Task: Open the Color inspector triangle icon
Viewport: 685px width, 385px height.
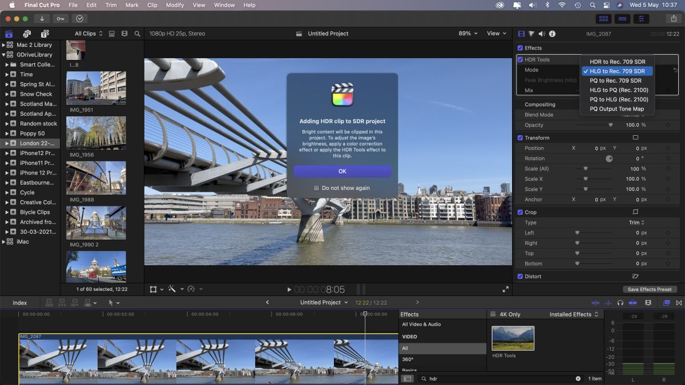Action: 531,34
